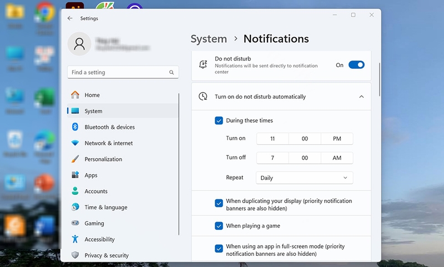
Task: Change Turn off AM period
Action: (x=337, y=158)
